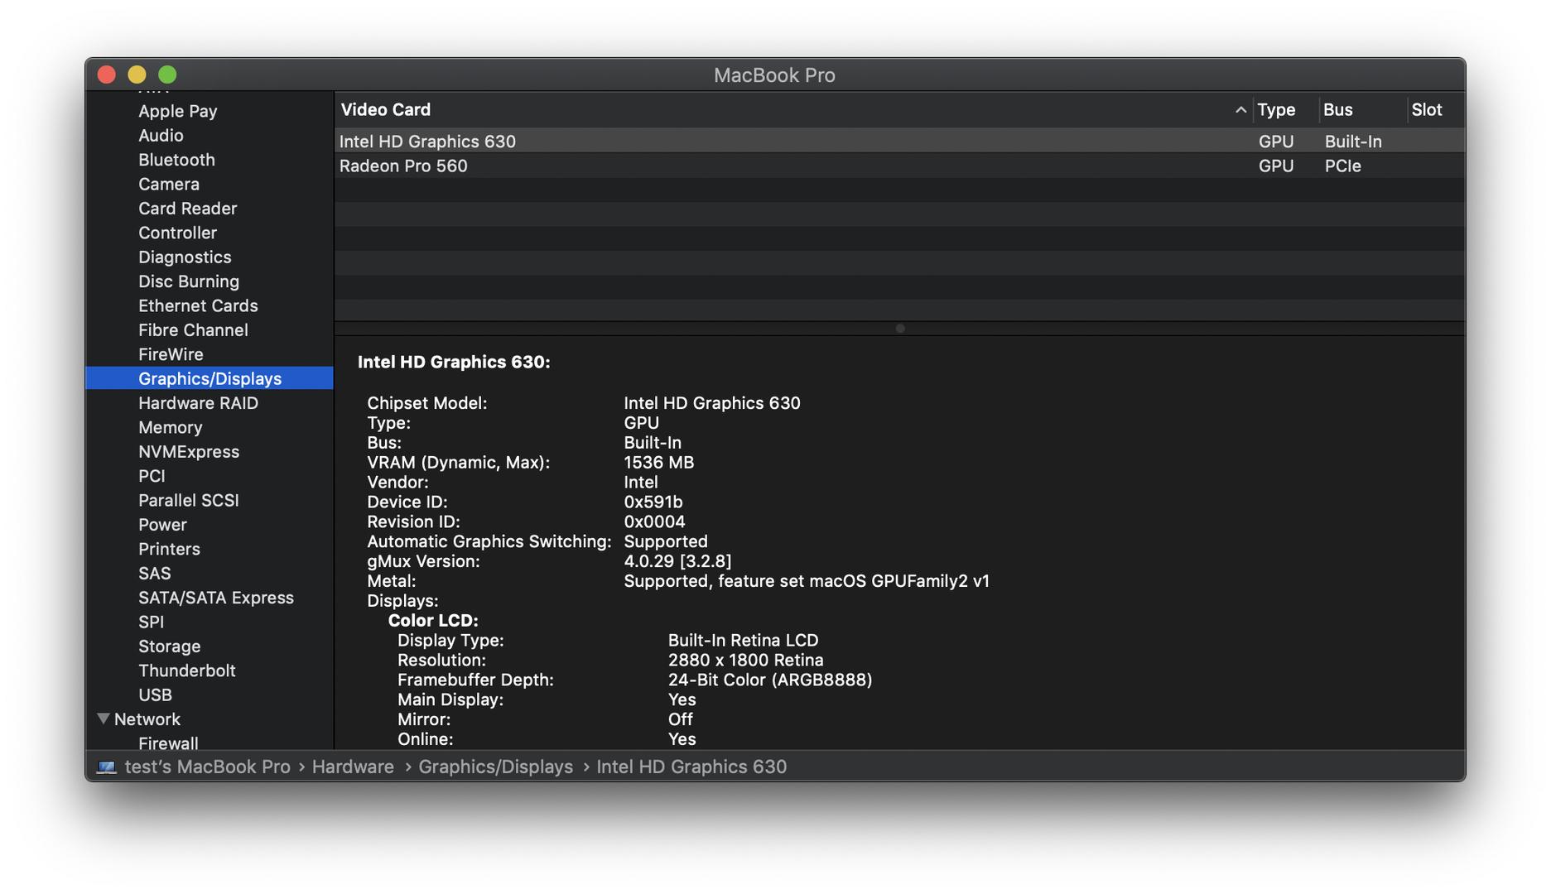Open the NVMExpress section
This screenshot has height=894, width=1551.
[x=189, y=452]
